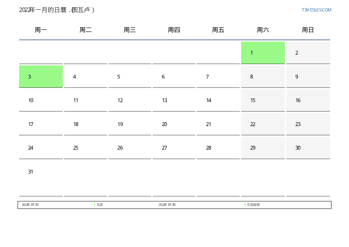
Task: Select date 28 in the Friday column
Action: coord(218,148)
